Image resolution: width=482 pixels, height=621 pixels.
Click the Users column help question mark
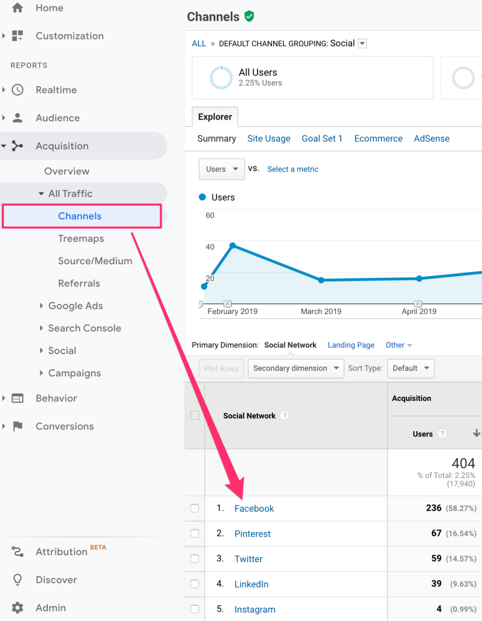coord(442,434)
